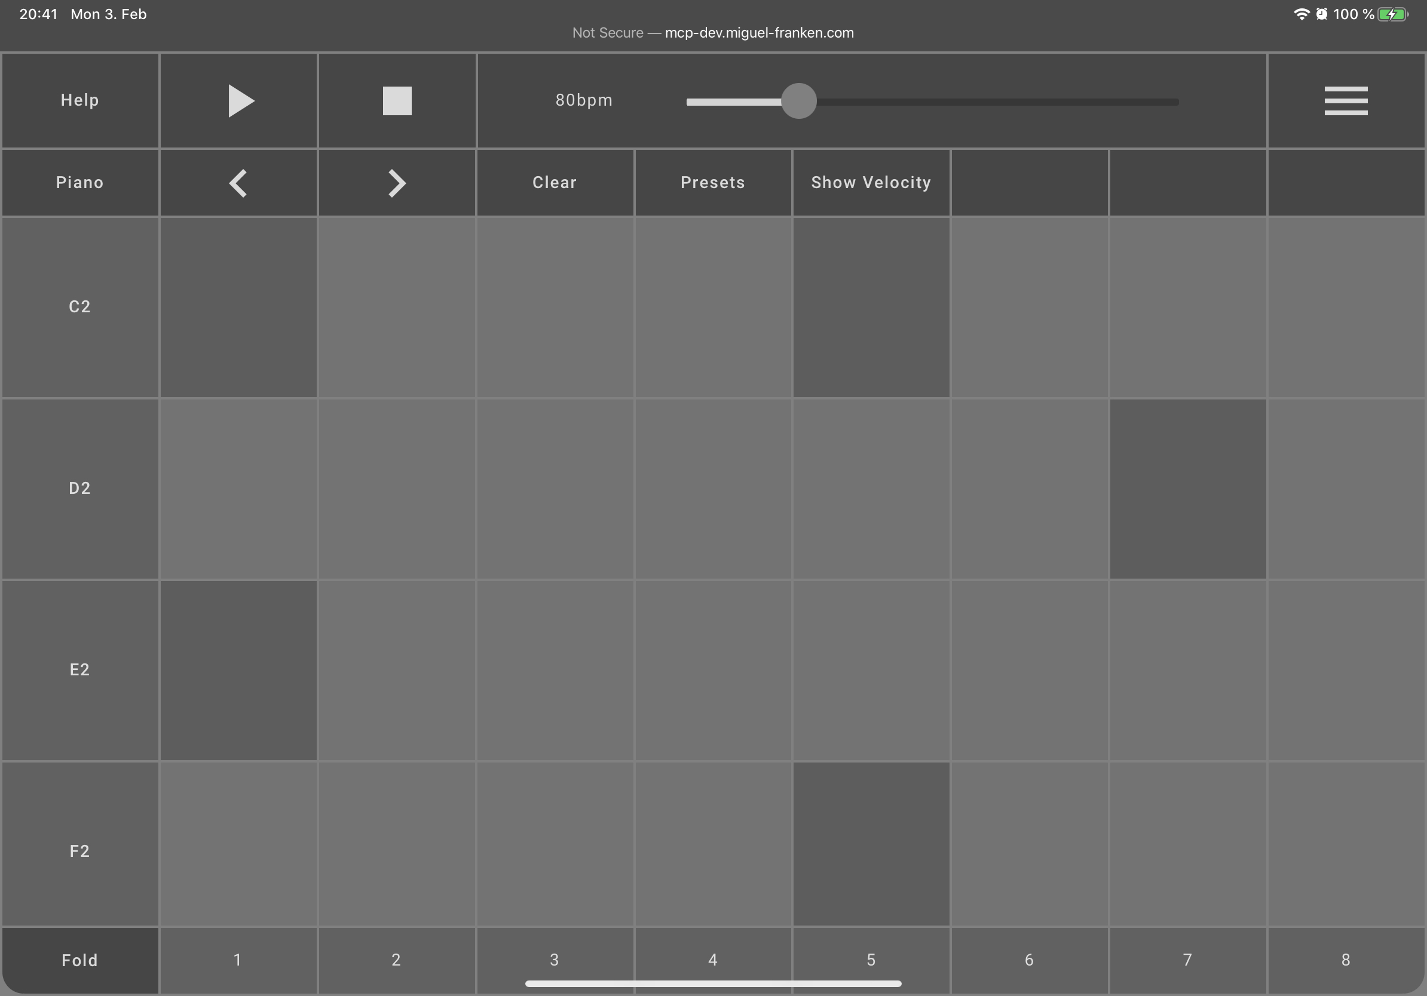The image size is (1427, 996).
Task: Clear the pattern with Clear button
Action: tap(555, 183)
